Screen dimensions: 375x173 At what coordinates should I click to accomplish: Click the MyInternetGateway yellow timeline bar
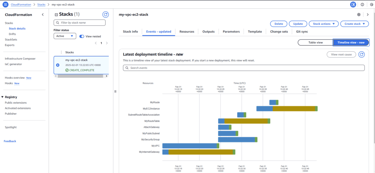click(201, 152)
